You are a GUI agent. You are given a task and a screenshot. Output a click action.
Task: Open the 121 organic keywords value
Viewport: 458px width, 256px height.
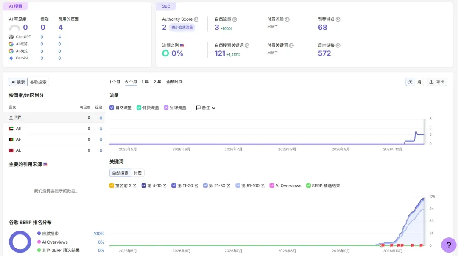tap(220, 53)
